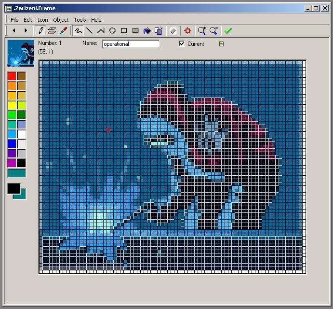Pick the bright green color swatch

pyautogui.click(x=12, y=115)
